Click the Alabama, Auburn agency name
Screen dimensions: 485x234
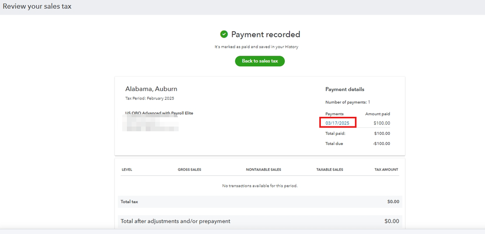pyautogui.click(x=151, y=89)
